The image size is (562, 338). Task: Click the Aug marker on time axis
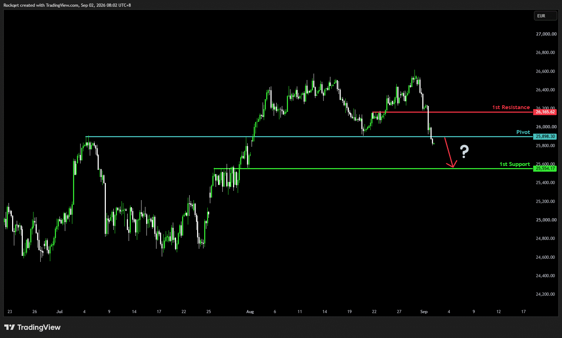(250, 312)
